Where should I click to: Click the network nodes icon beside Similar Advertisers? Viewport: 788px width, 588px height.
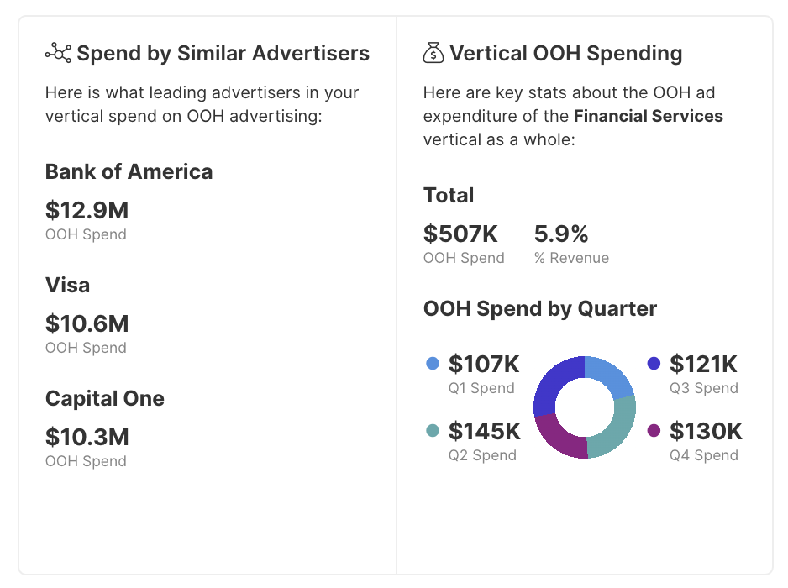coord(58,54)
